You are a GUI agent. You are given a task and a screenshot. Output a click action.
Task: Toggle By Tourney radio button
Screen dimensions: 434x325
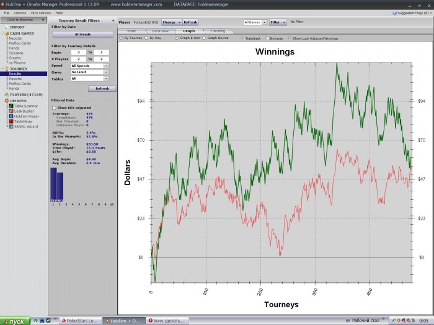point(121,38)
